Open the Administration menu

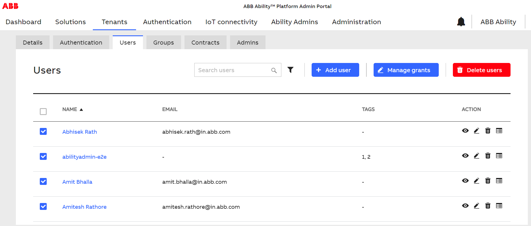click(x=356, y=22)
